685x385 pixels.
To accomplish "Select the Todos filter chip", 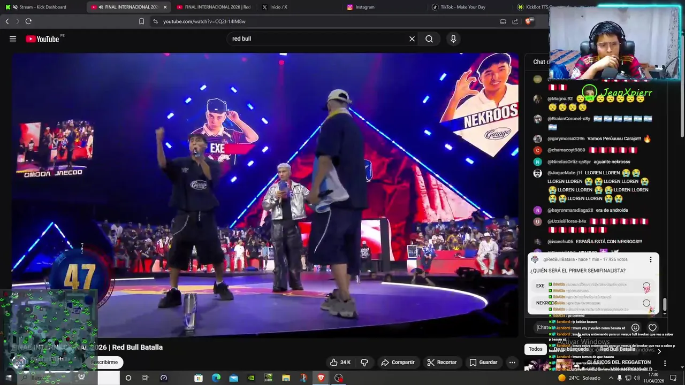I will tap(536, 349).
